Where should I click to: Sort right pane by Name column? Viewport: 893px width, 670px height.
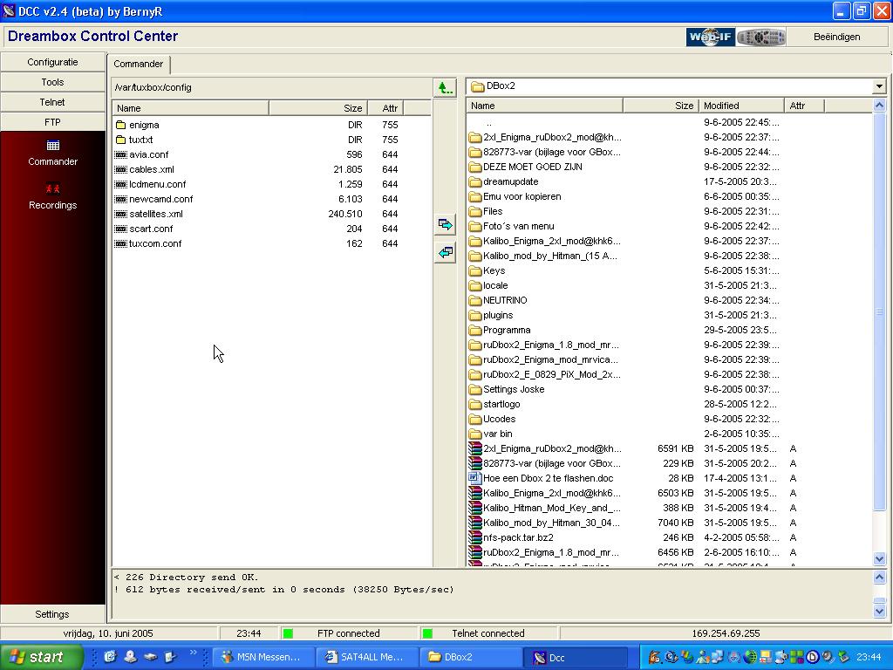[x=544, y=106]
